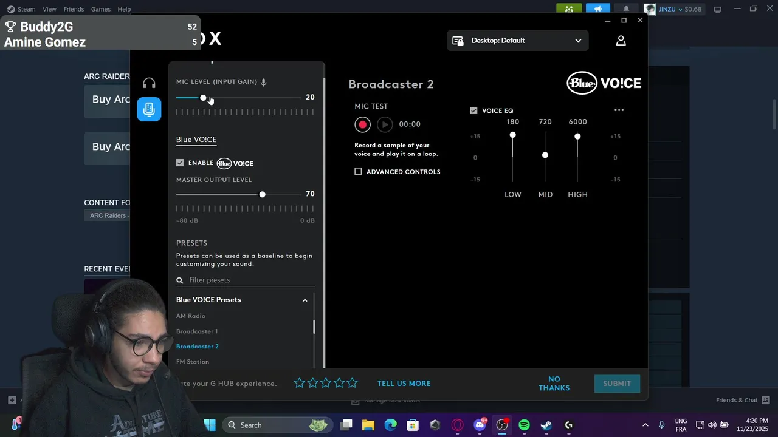Open the Spotify taskbar icon
The width and height of the screenshot is (778, 437).
pyautogui.click(x=524, y=425)
